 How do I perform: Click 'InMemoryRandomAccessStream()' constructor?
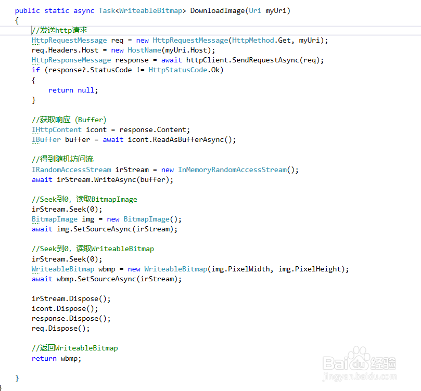point(236,170)
